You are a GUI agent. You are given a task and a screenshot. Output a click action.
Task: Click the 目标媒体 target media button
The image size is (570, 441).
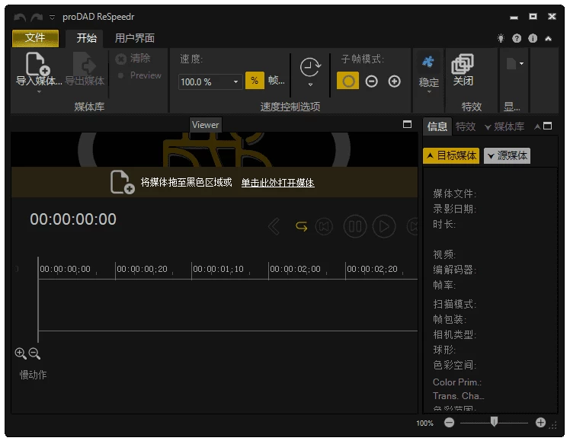pos(451,155)
